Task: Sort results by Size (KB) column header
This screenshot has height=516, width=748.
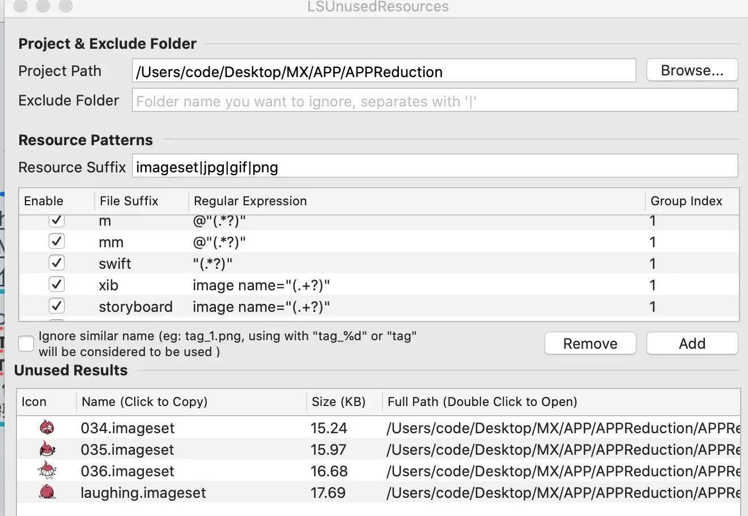Action: pyautogui.click(x=338, y=402)
